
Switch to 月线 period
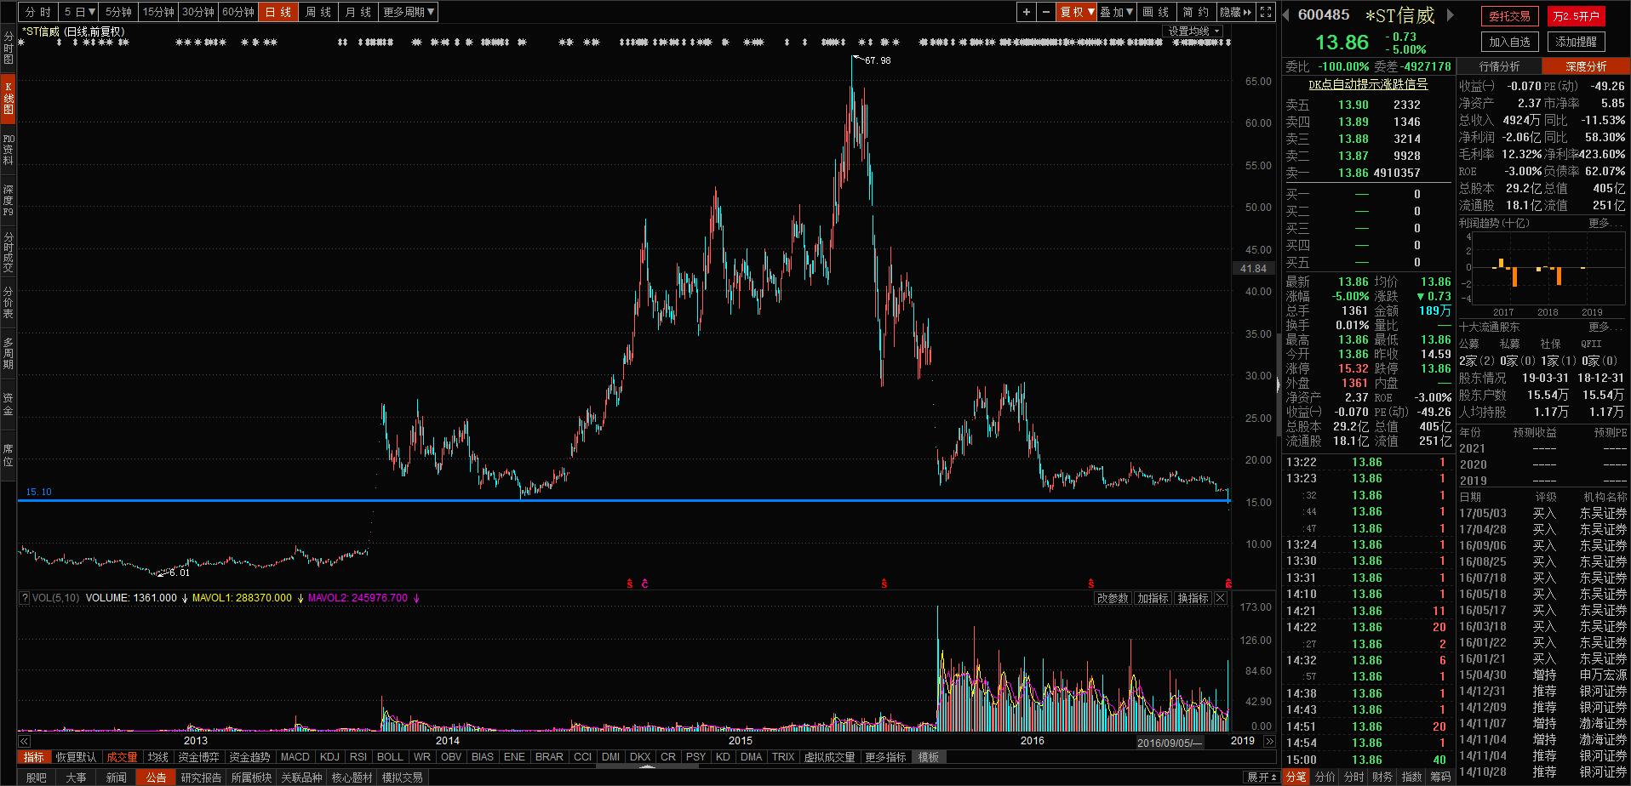pos(358,12)
